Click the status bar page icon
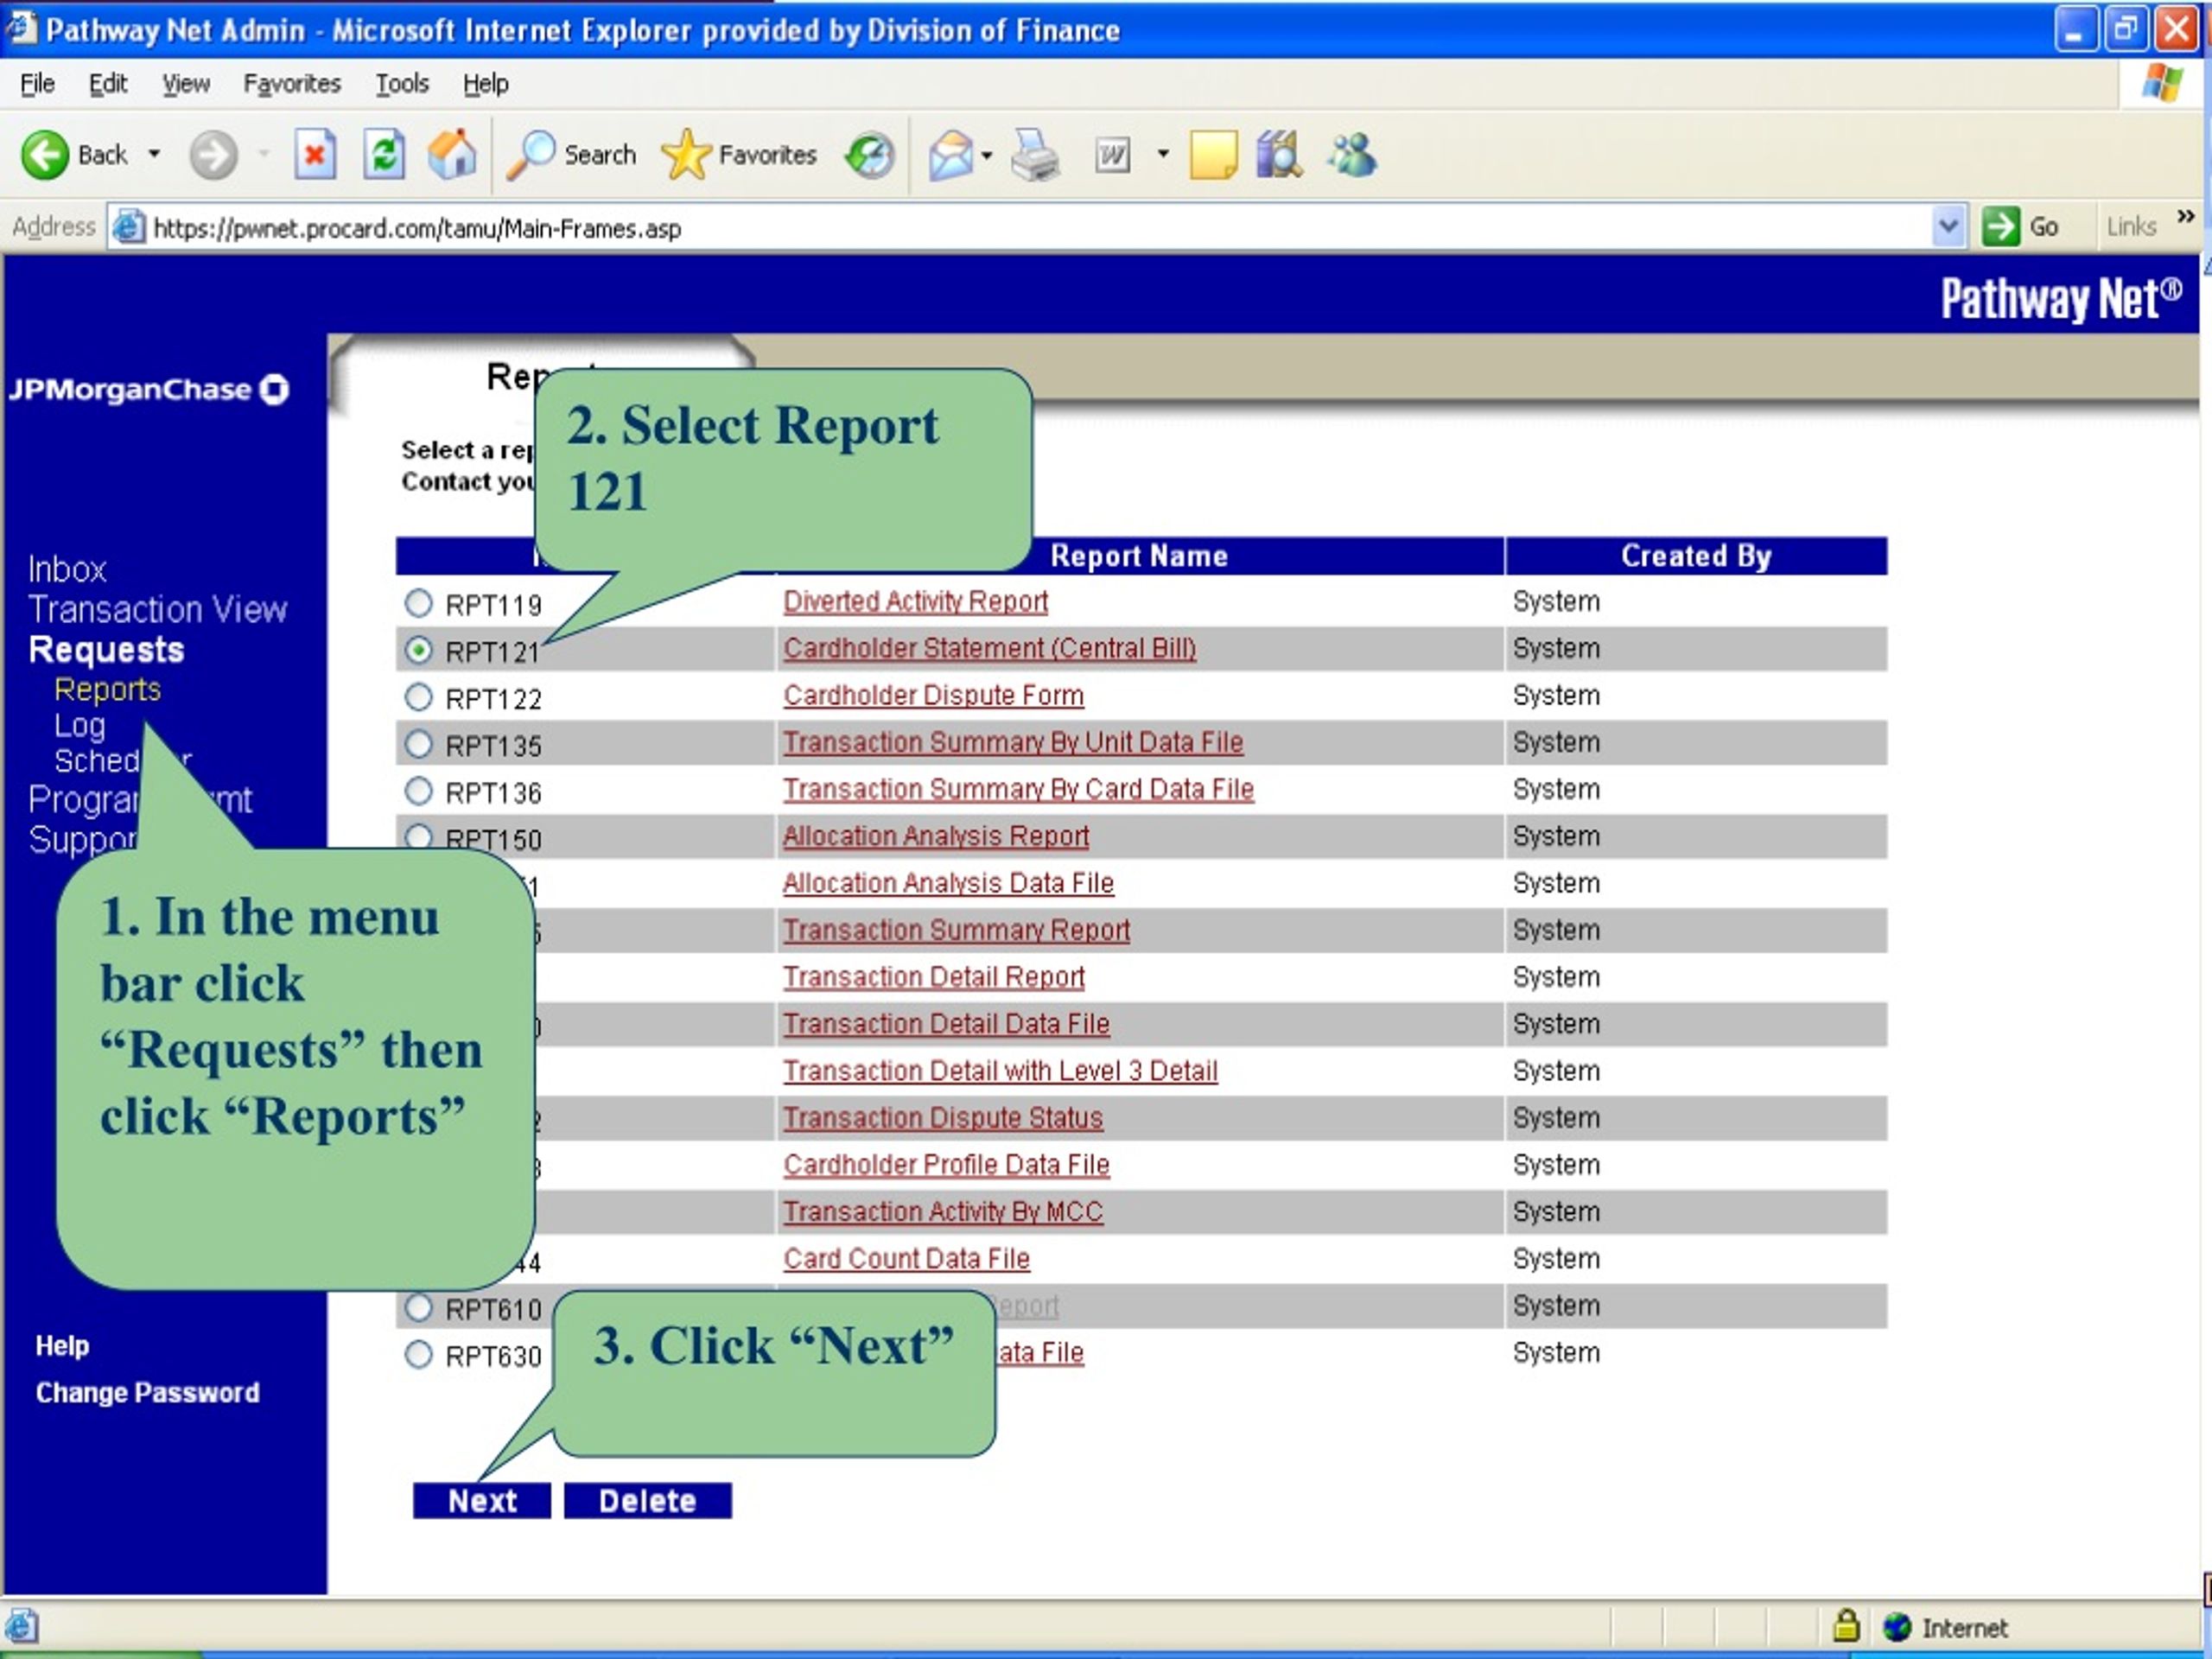 coord(22,1626)
